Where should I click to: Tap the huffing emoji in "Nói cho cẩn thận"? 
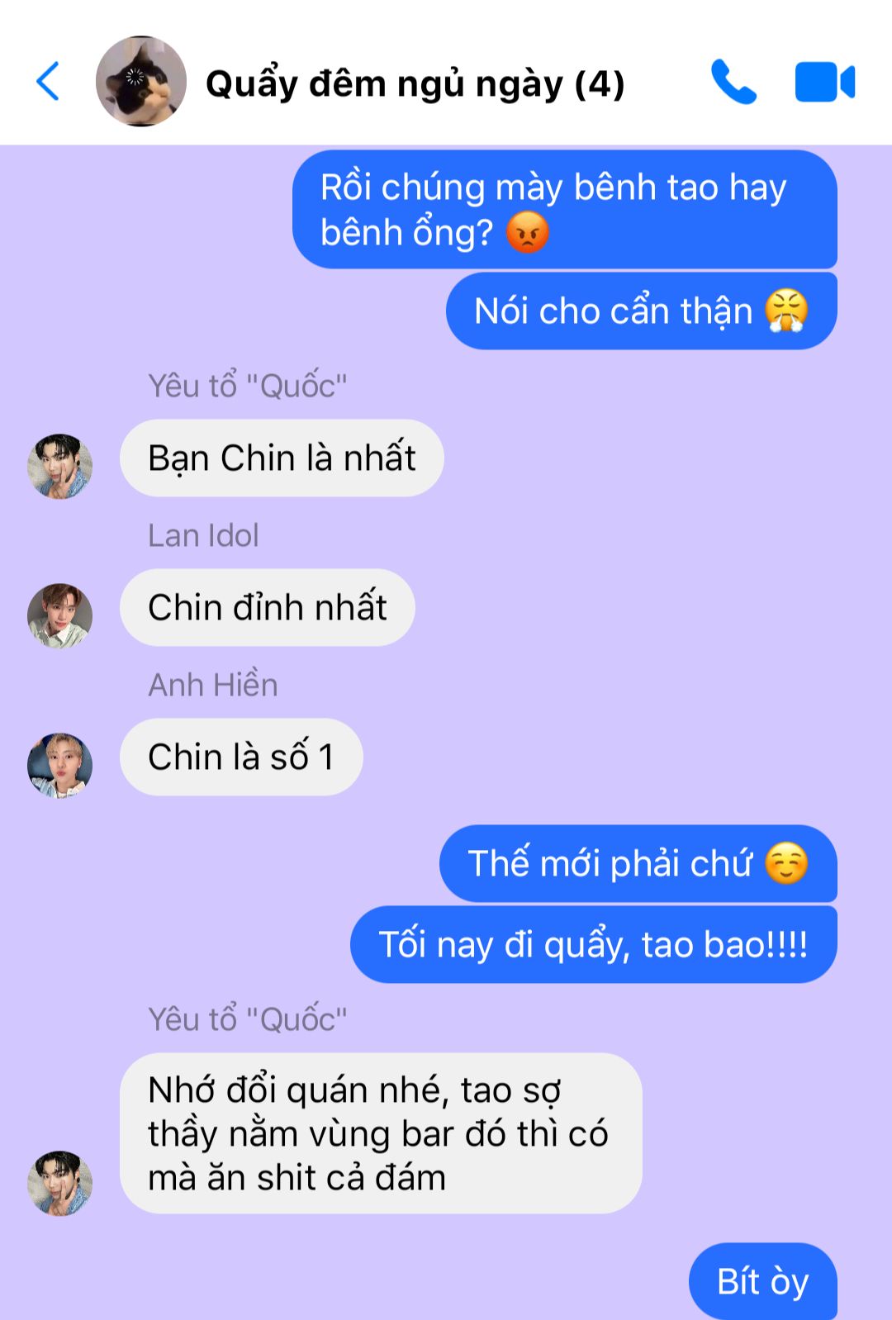(785, 311)
